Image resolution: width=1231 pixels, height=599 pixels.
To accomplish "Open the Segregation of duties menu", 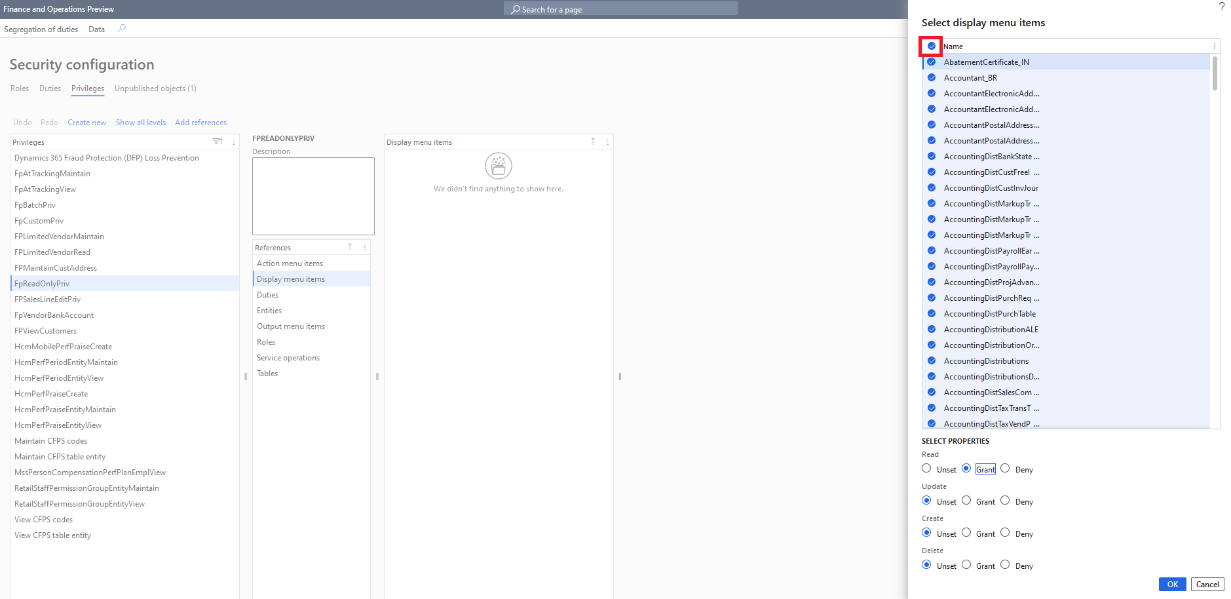I will [x=41, y=29].
